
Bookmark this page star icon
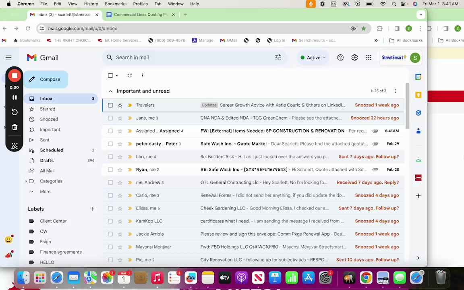(363, 29)
